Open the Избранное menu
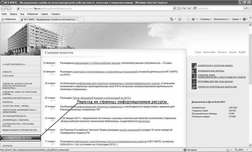 tap(32, 14)
